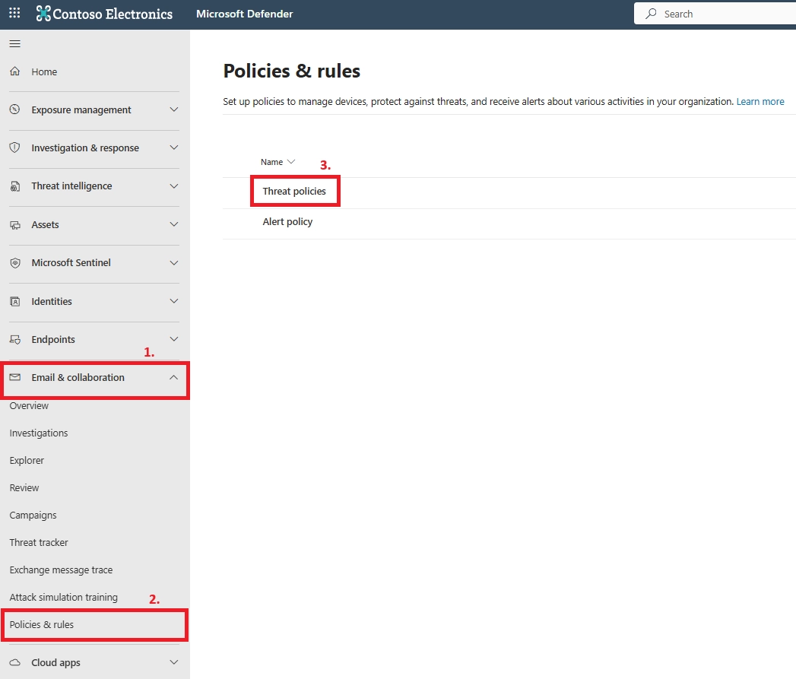Viewport: 796px width, 679px height.
Task: Click inside the Search field
Action: pos(715,13)
